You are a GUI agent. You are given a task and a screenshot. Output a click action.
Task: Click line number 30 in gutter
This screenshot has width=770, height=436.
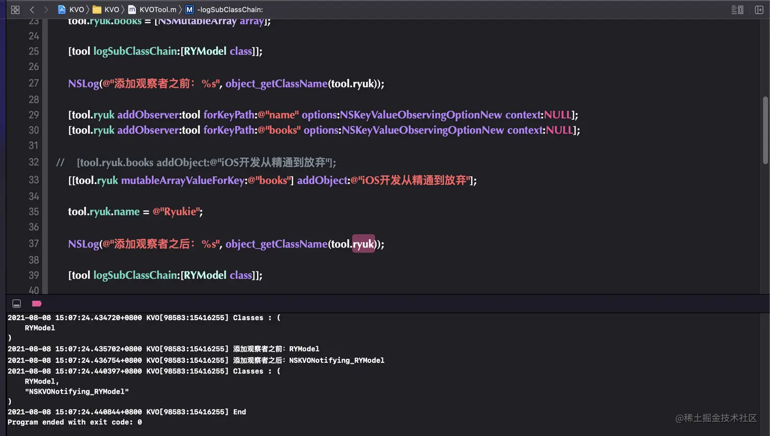pyautogui.click(x=34, y=130)
